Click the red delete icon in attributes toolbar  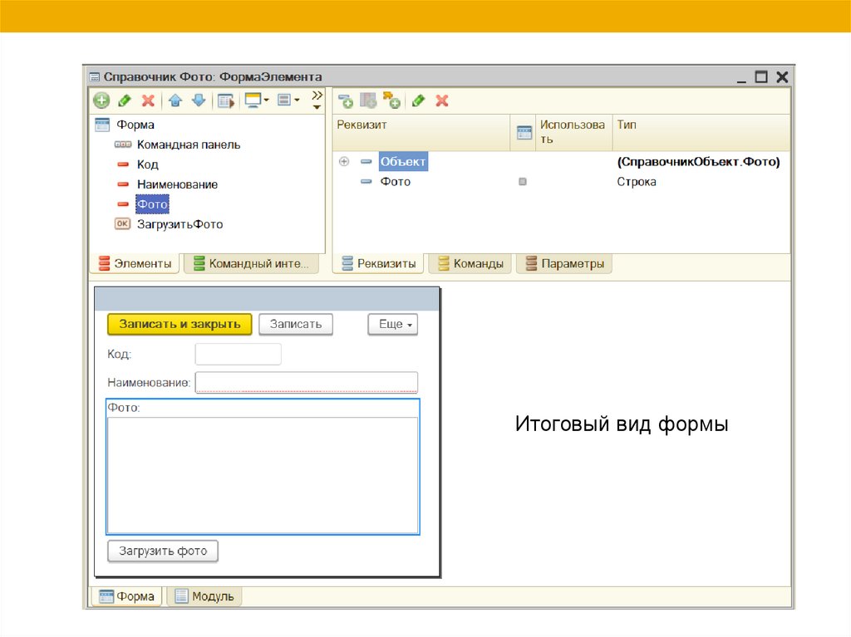click(x=442, y=100)
